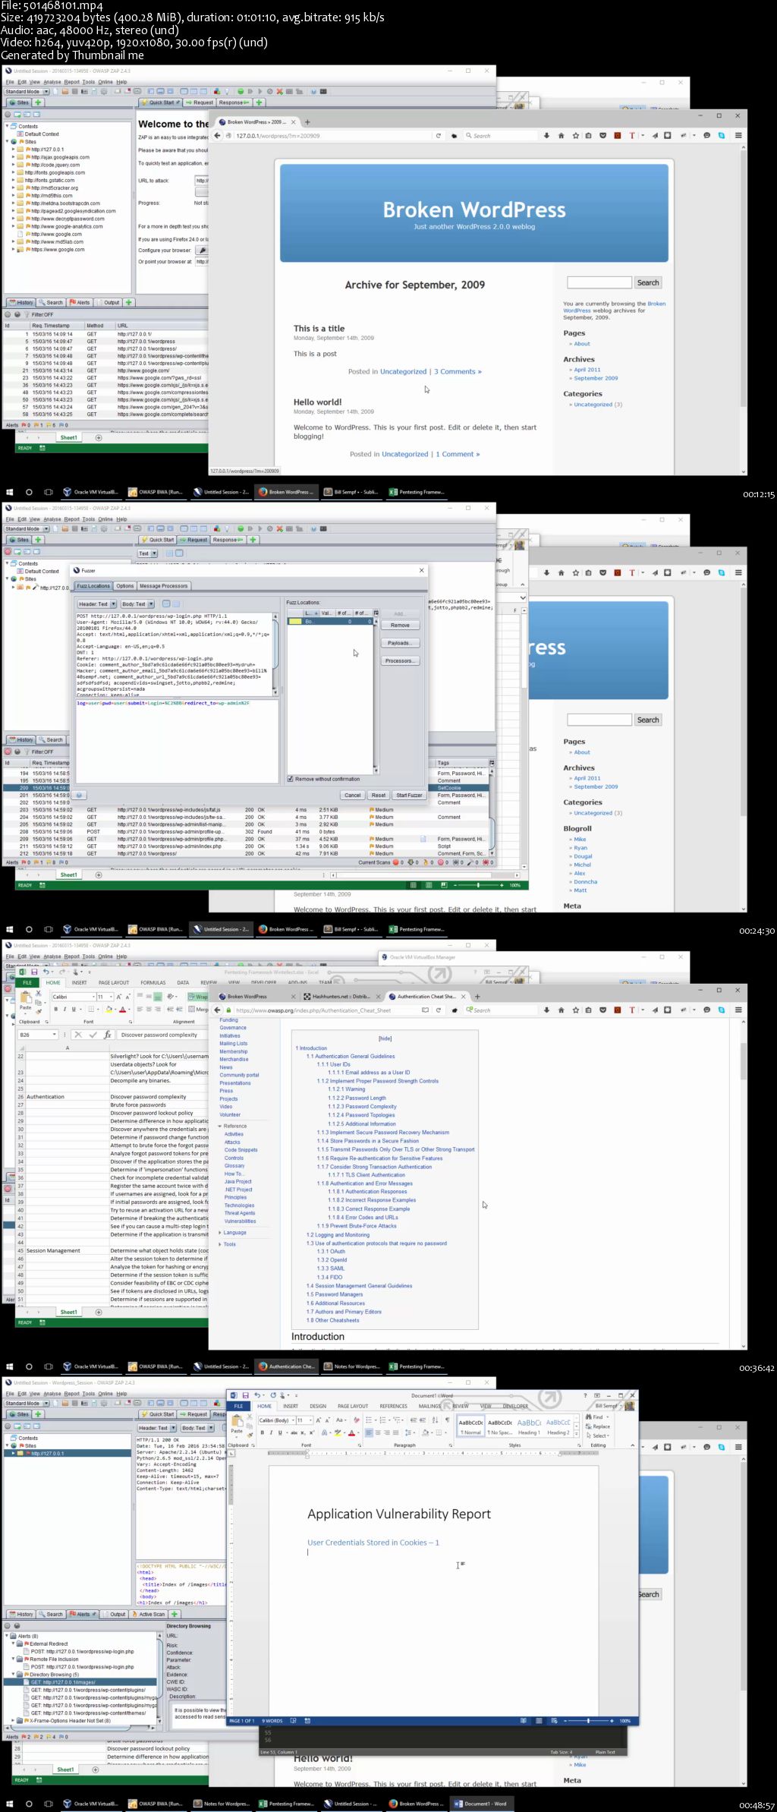Screen dimensions: 777x1812
Task: Click Word bullets list icon
Action: 369,1420
